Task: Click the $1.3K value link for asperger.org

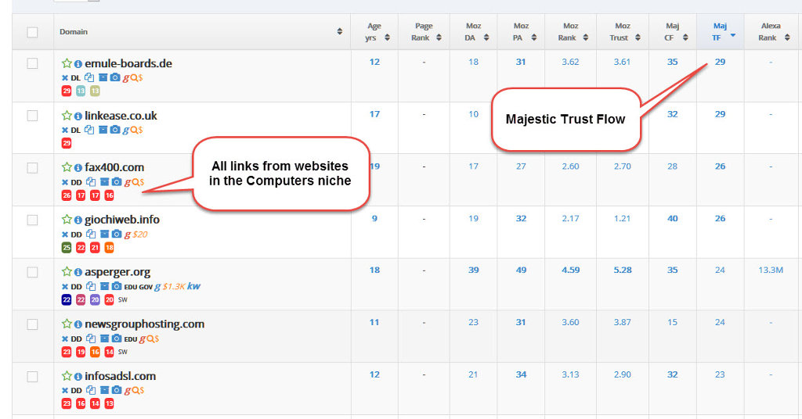Action: [174, 286]
